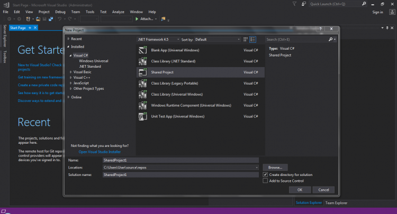This screenshot has height=214, width=397.
Task: Expand the Recent node
Action: (68, 39)
